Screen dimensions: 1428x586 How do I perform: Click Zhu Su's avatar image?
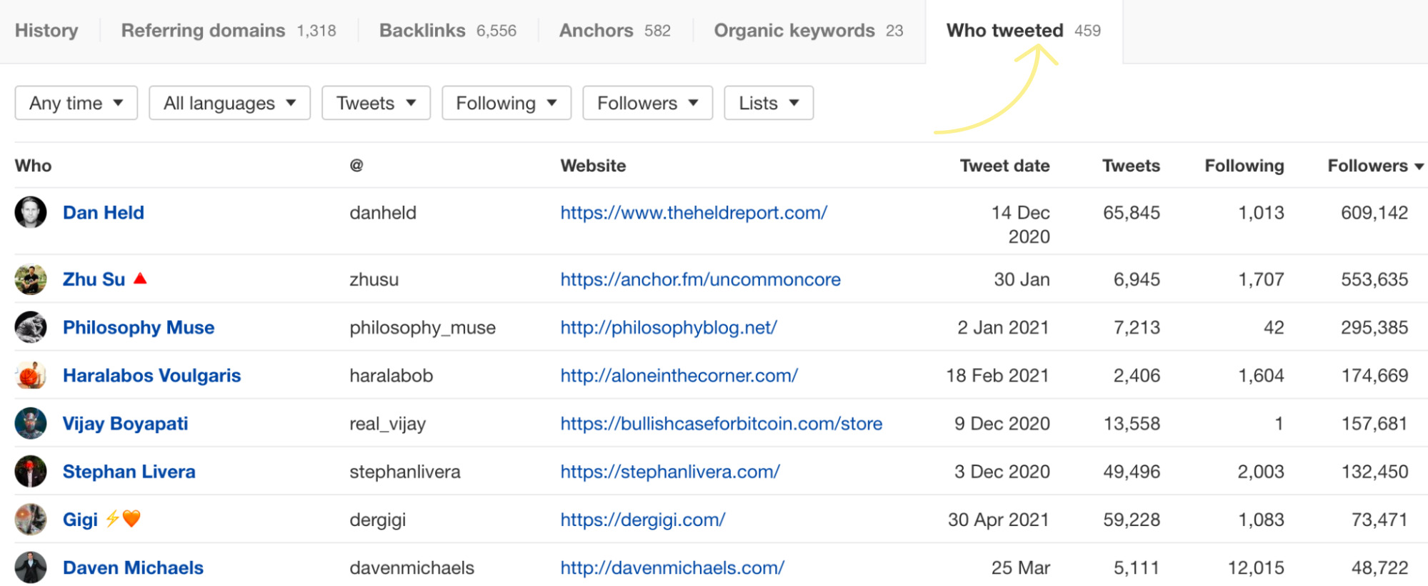coord(30,279)
